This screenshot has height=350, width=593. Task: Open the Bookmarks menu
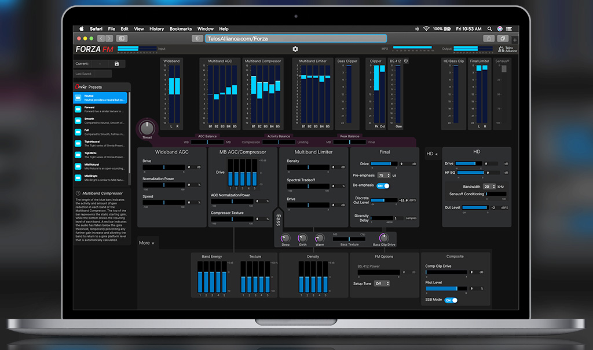click(x=181, y=29)
